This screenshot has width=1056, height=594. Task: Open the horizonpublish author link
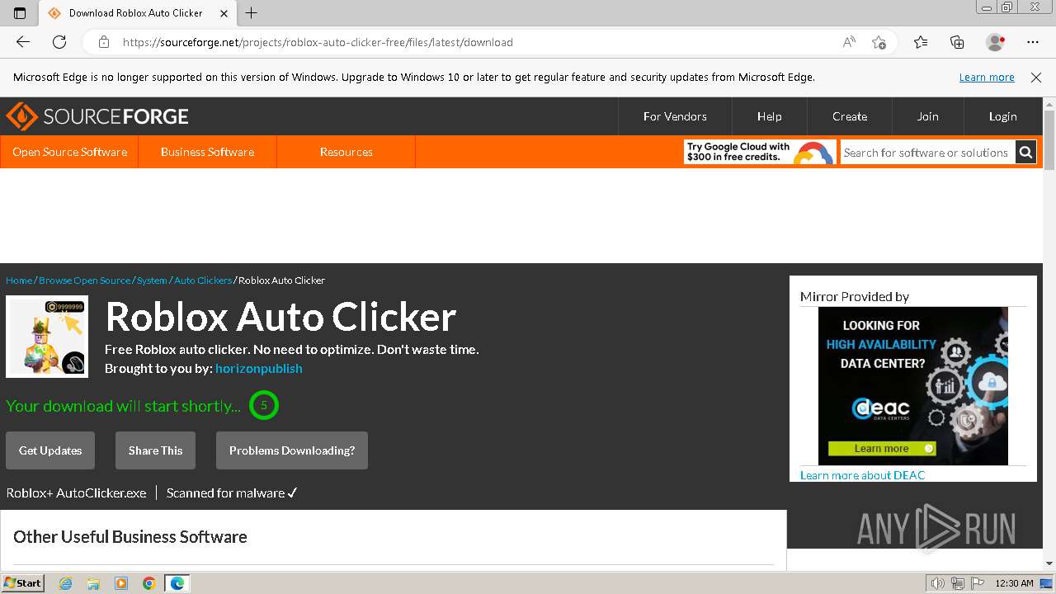pos(258,368)
